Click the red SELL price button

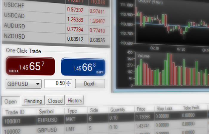tap(30, 67)
